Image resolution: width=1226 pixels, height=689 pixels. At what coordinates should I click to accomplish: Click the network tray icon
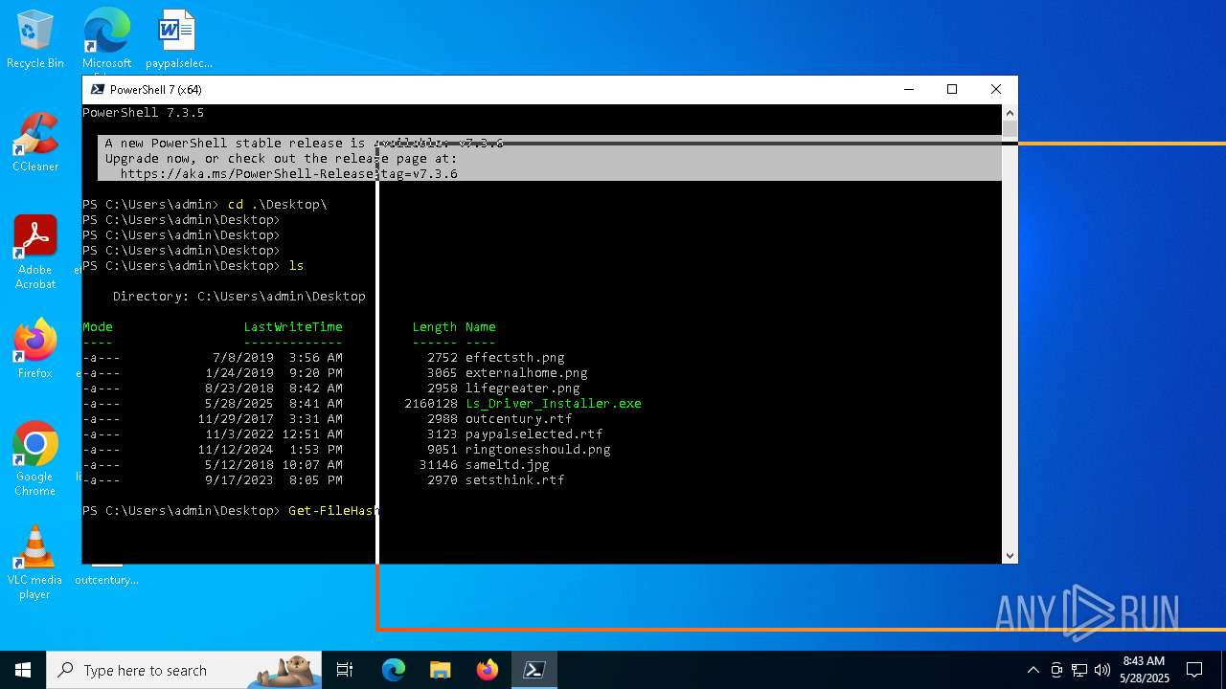1079,670
